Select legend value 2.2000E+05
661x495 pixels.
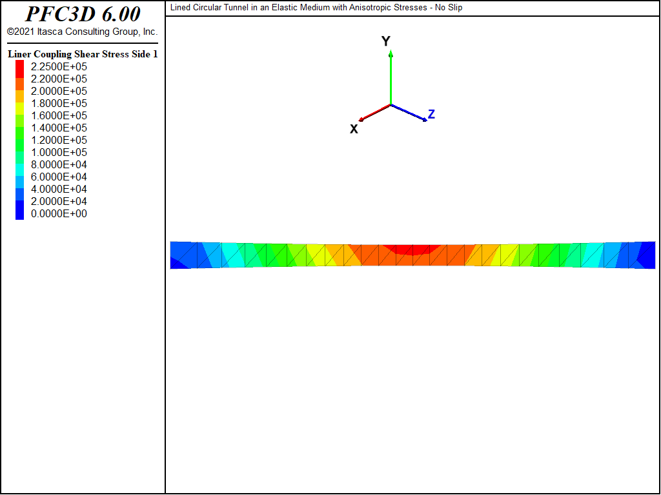[x=59, y=79]
